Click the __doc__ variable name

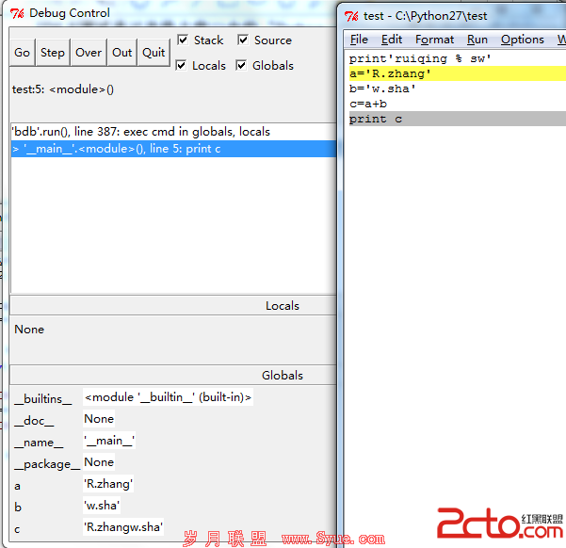click(34, 421)
